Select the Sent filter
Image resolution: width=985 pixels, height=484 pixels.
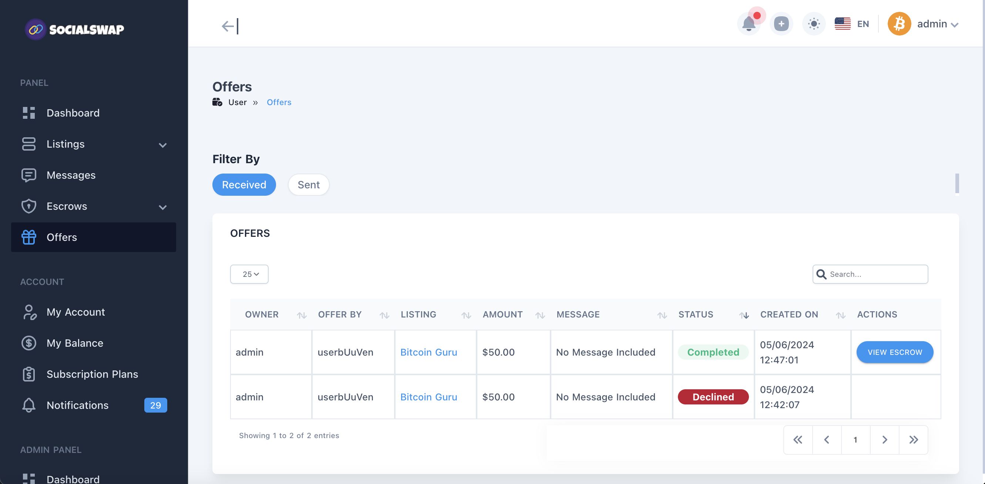point(309,185)
